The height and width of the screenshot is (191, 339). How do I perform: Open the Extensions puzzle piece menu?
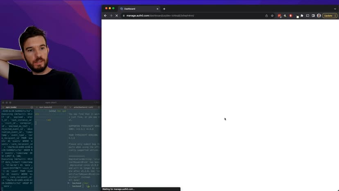click(x=302, y=16)
